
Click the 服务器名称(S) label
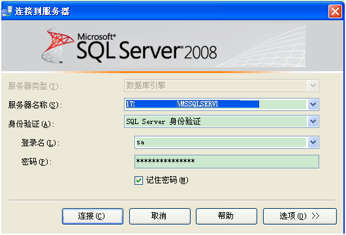35,105
